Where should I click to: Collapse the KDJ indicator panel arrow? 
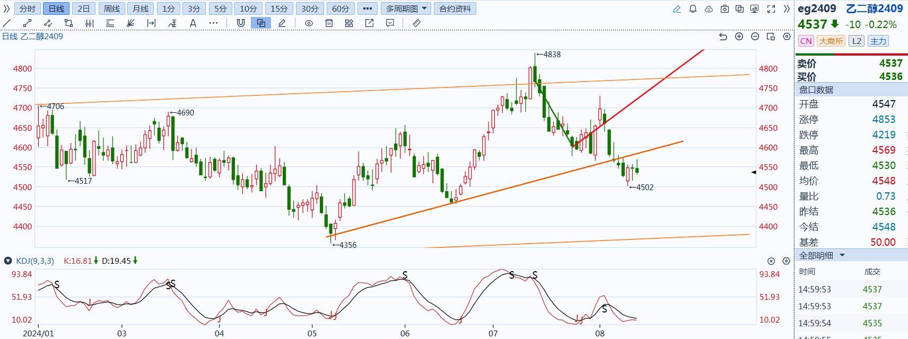(x=7, y=261)
